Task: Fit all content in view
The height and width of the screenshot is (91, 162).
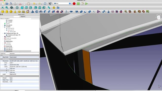Action: (x=3, y=8)
